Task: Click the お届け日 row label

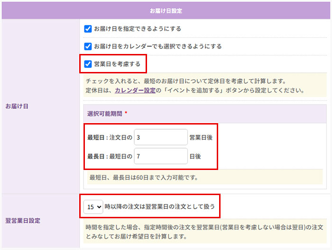Action: point(17,106)
